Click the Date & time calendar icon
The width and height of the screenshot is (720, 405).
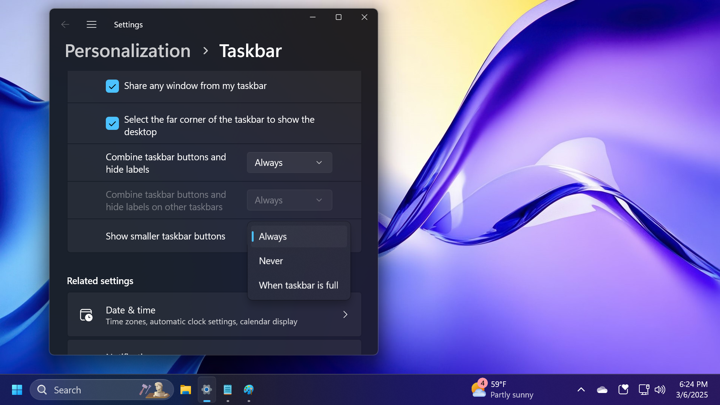86,315
